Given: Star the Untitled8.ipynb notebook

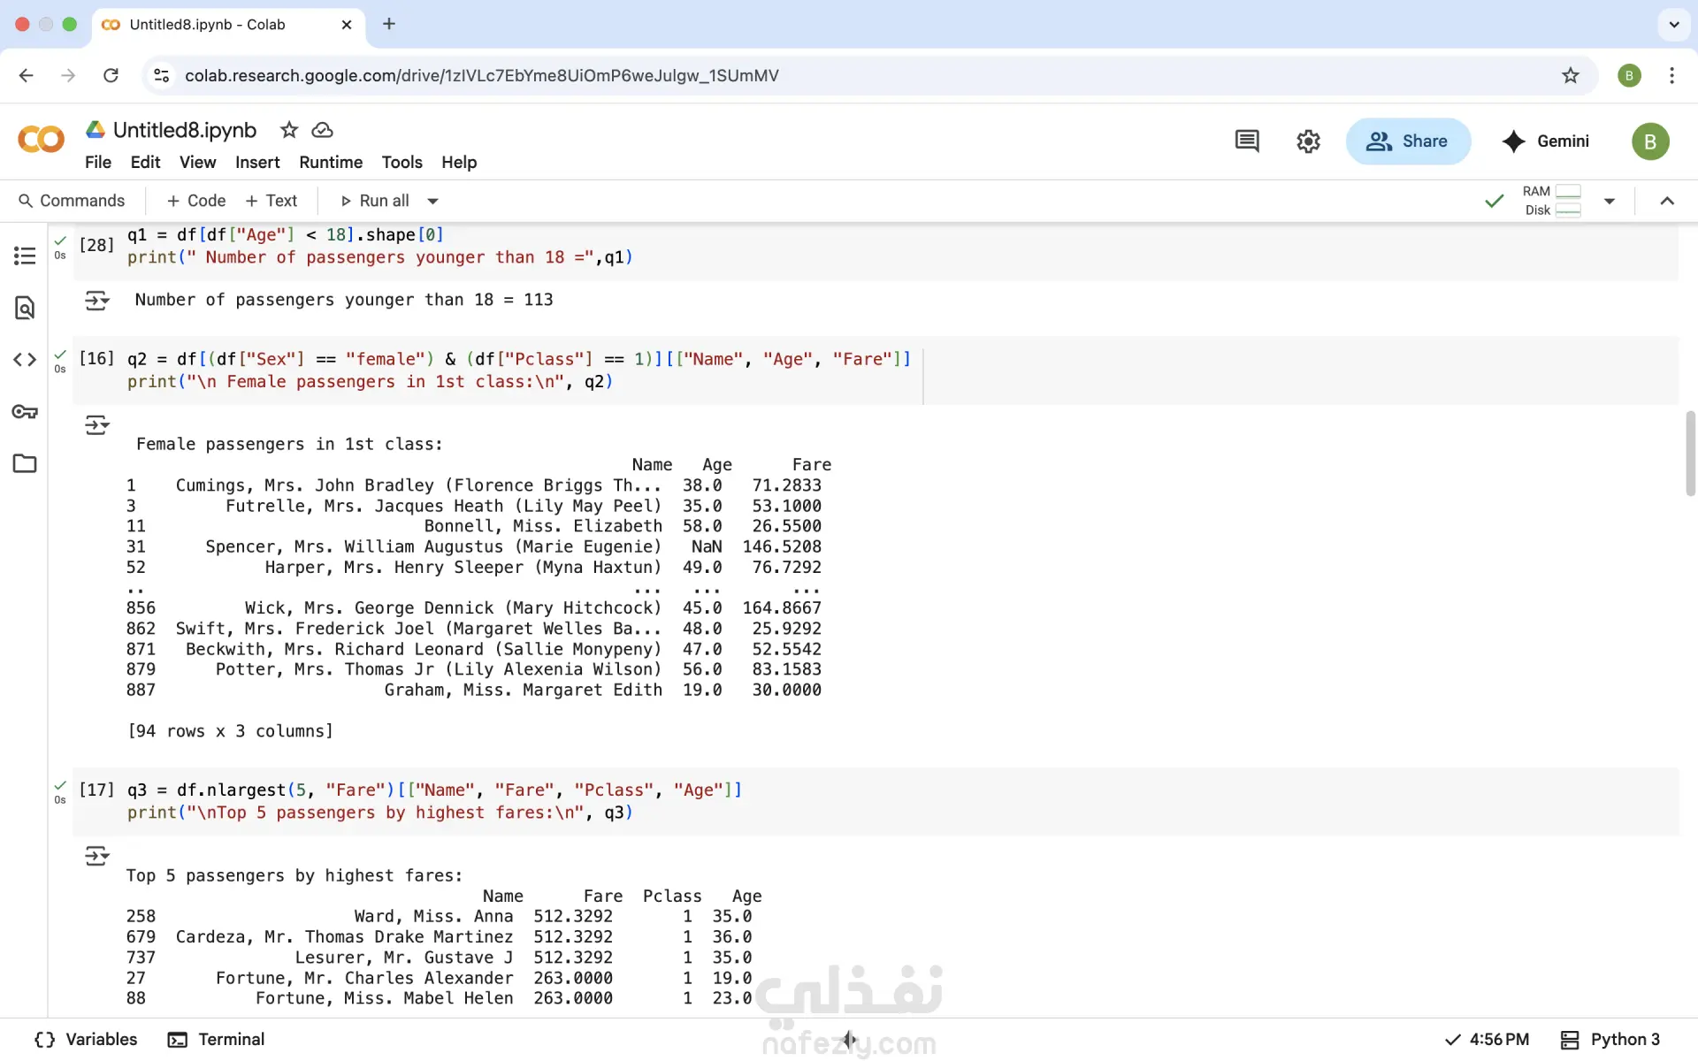Looking at the screenshot, I should click(289, 130).
